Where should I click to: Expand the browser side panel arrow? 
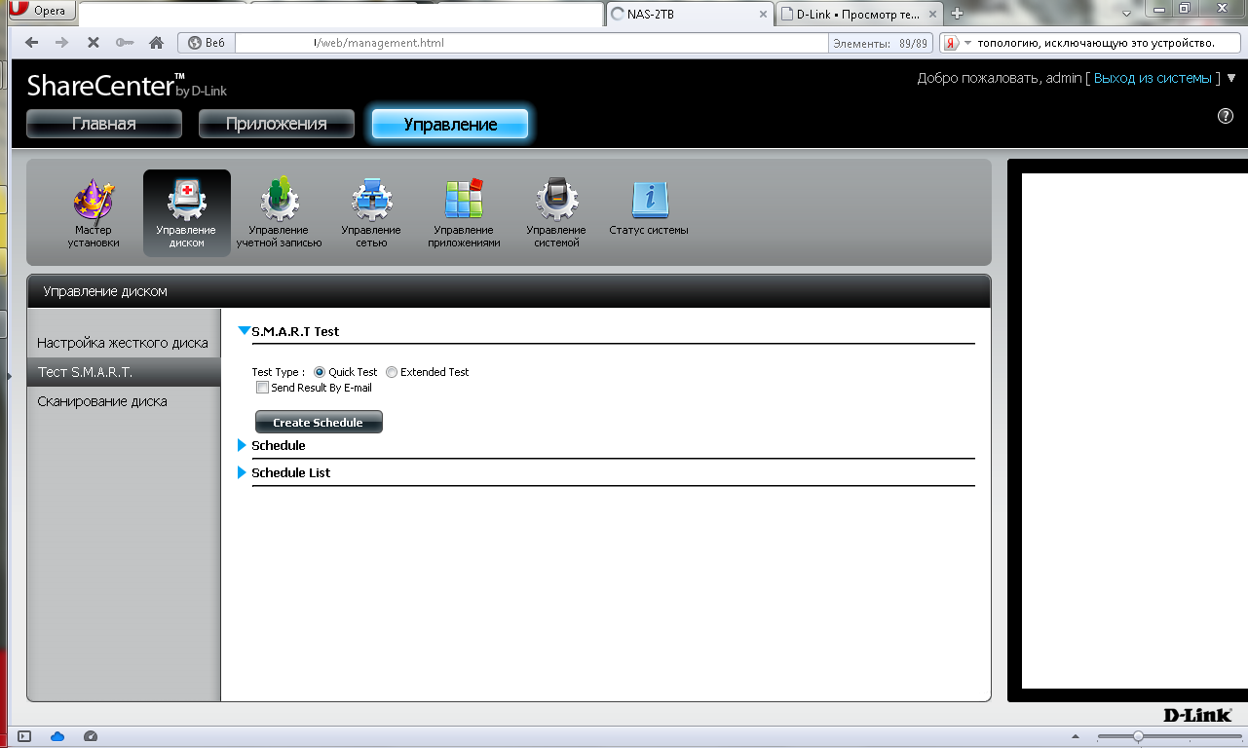tap(11, 374)
